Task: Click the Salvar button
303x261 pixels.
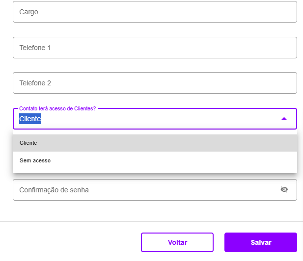Action: (x=260, y=242)
